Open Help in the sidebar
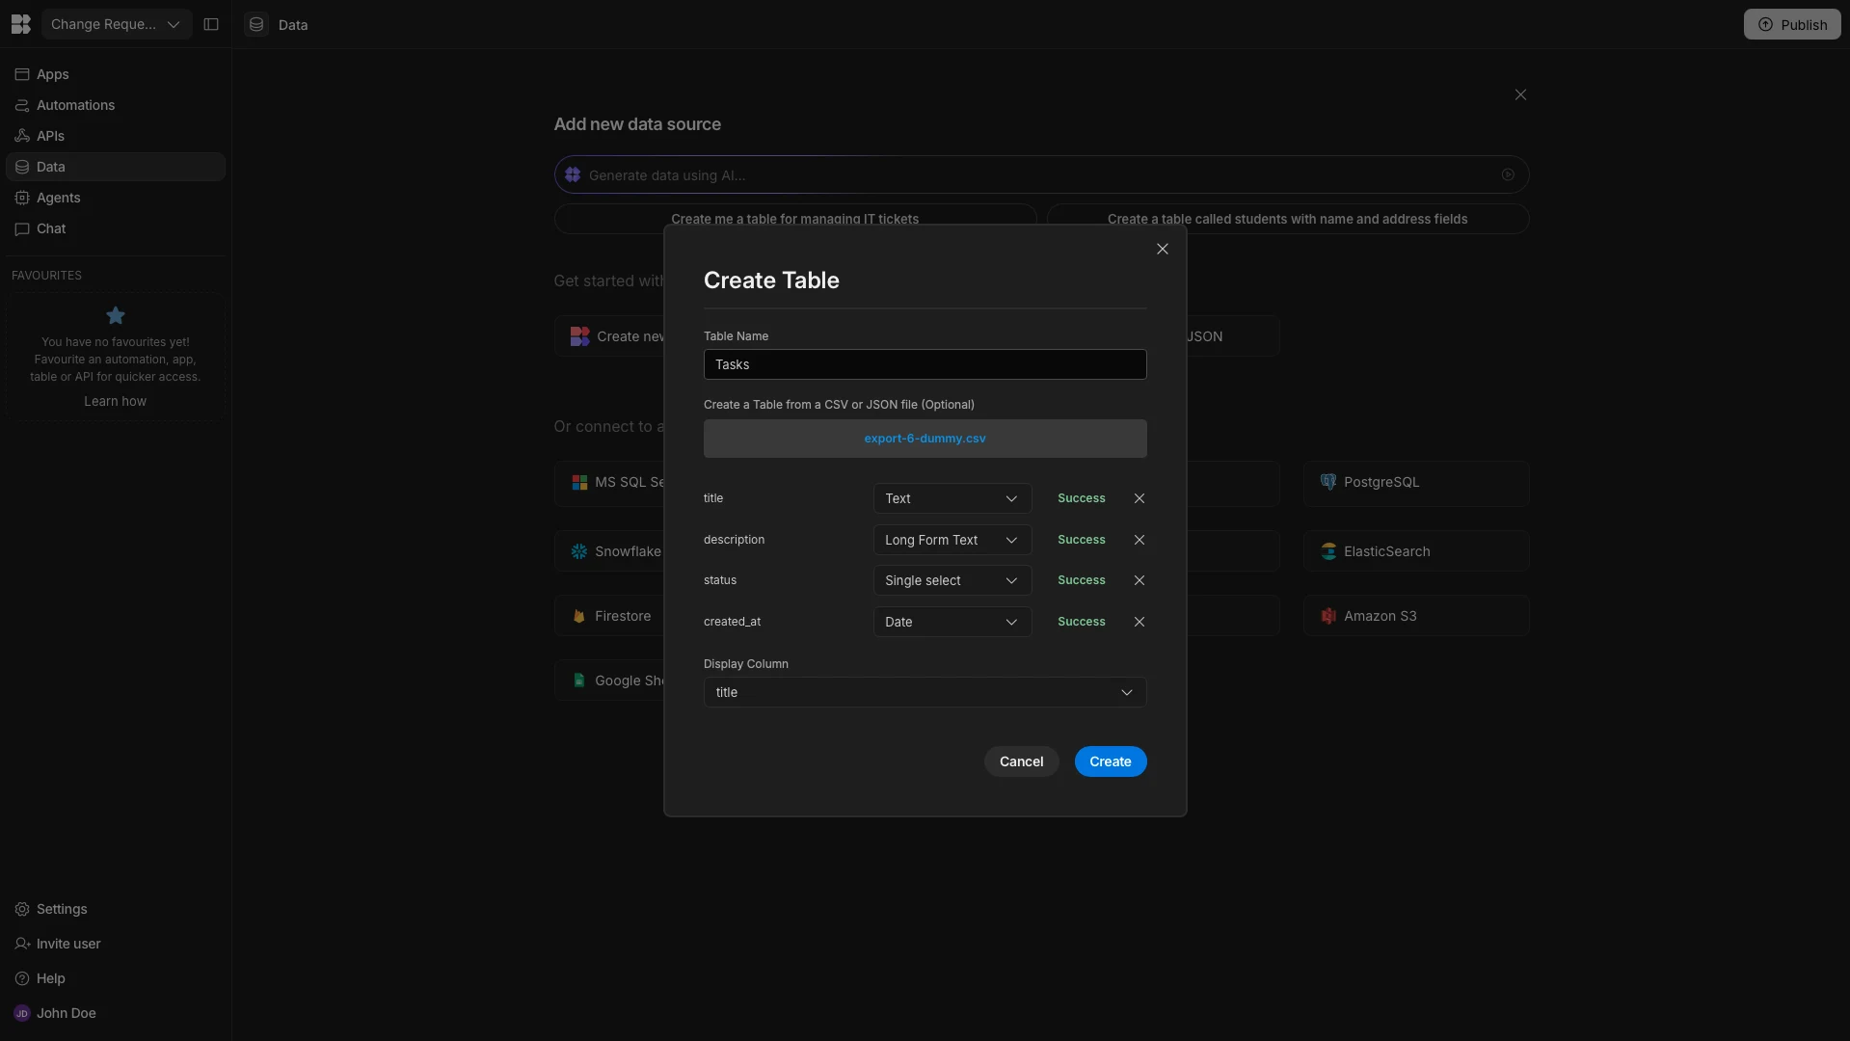 (116, 978)
